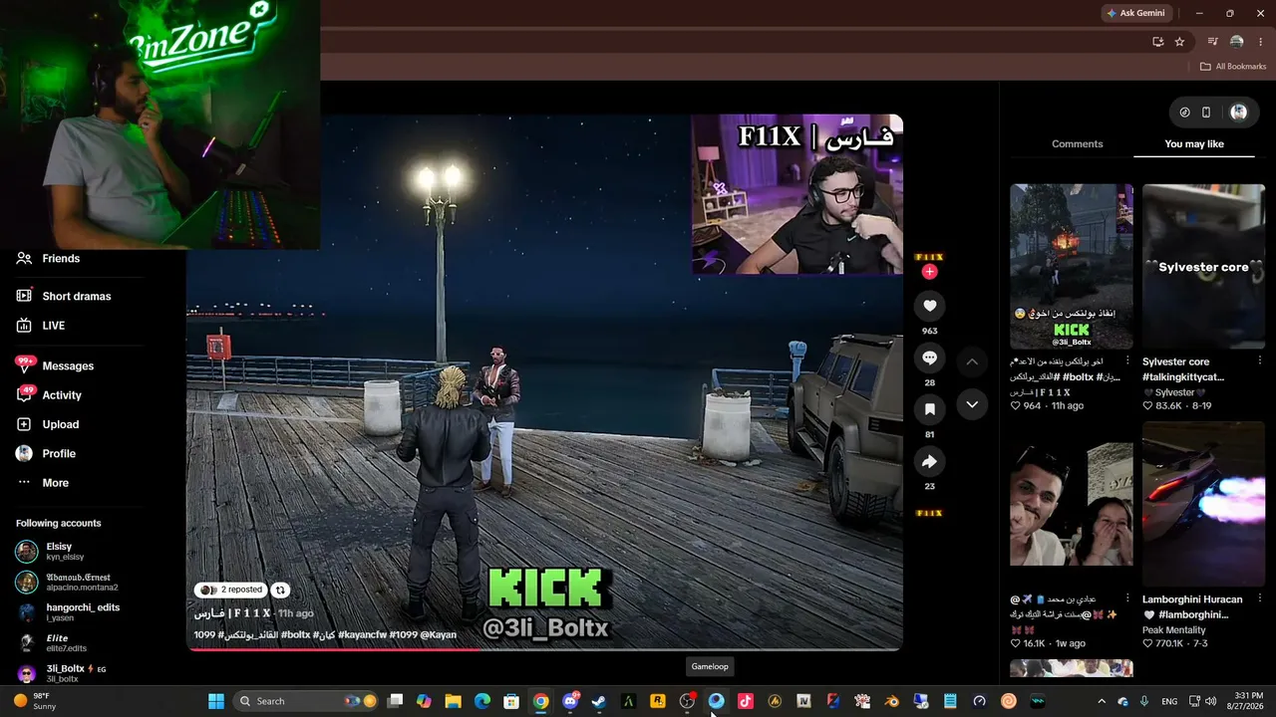Open Chrome media controls icon

point(1213,42)
